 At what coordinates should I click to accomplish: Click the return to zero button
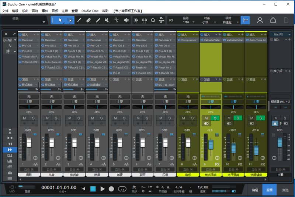click(x=83, y=189)
